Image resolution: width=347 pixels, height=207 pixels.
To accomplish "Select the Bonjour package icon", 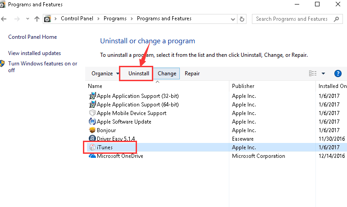I will (92, 130).
